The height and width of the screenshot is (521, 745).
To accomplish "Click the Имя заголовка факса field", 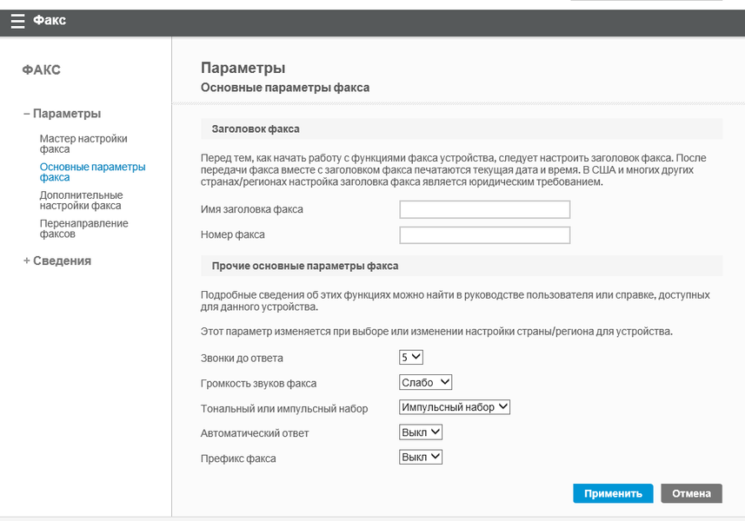I will [x=484, y=209].
